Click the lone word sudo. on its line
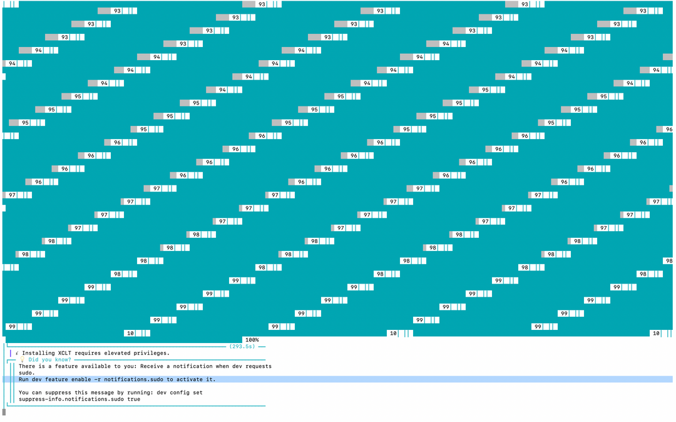Image resolution: width=676 pixels, height=422 pixels. point(26,373)
